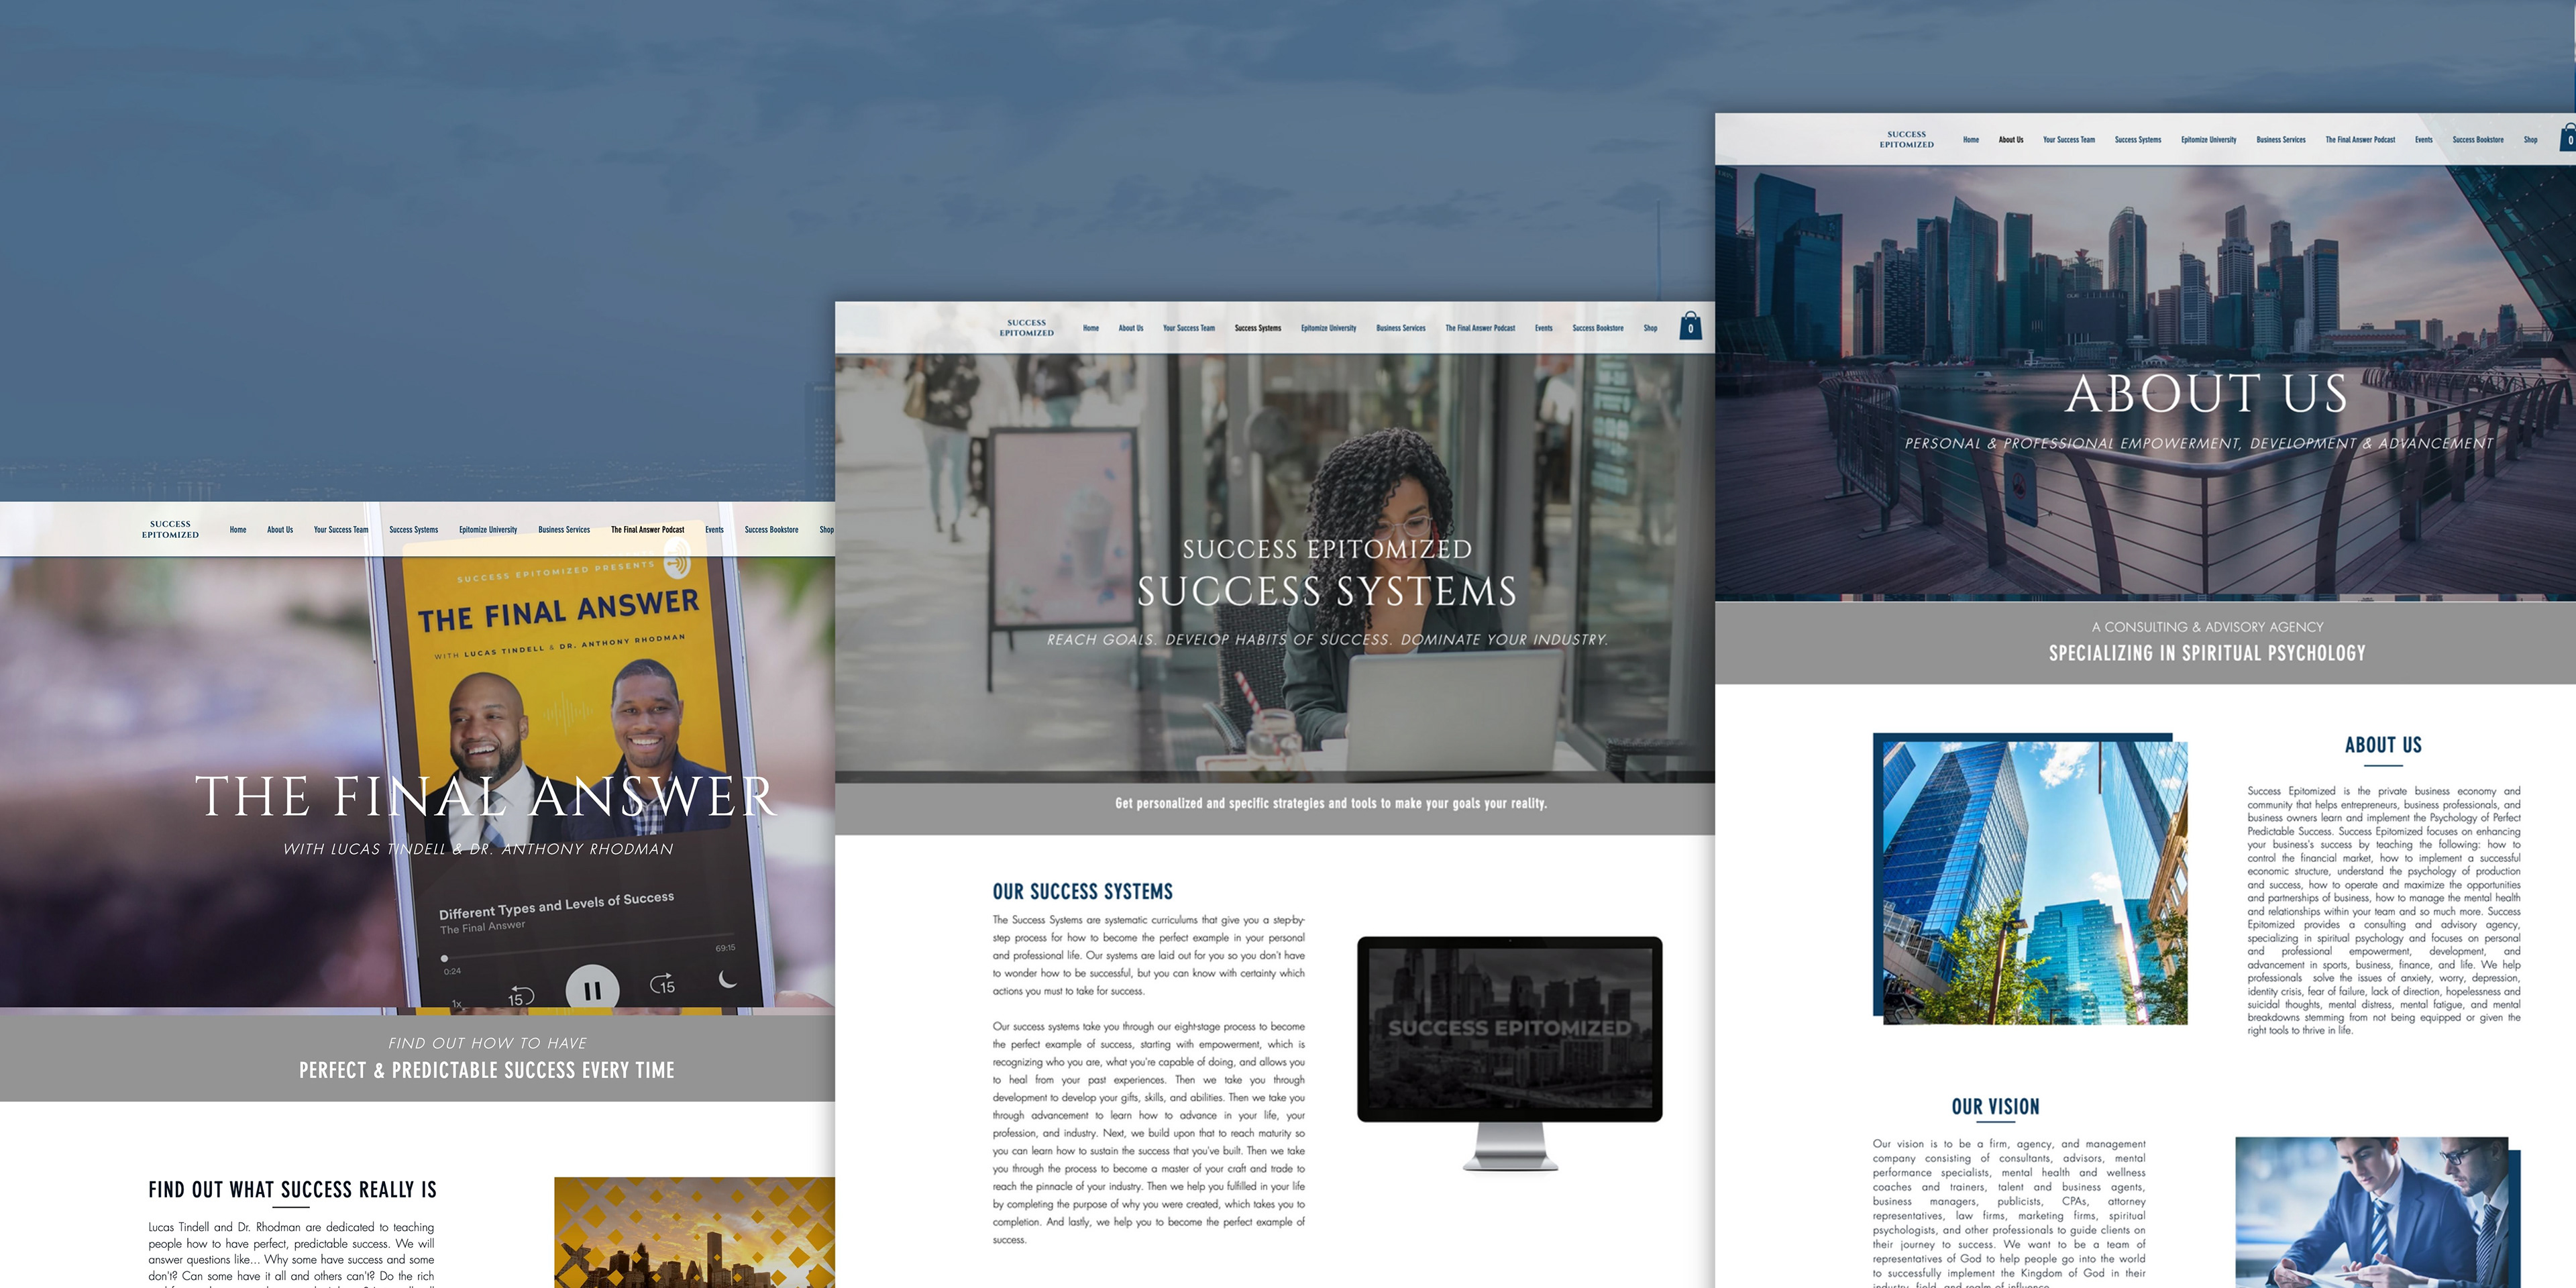
Task: Pause the podcast on the phone player
Action: point(592,990)
